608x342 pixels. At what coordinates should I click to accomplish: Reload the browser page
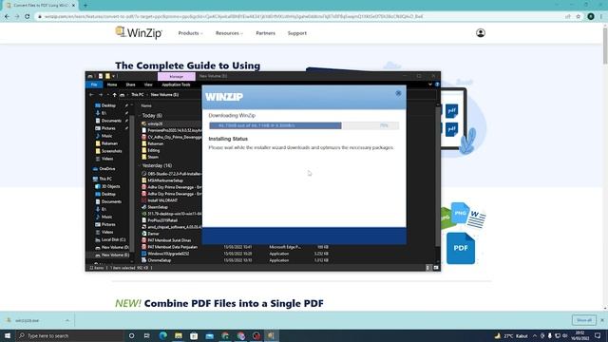pyautogui.click(x=28, y=17)
